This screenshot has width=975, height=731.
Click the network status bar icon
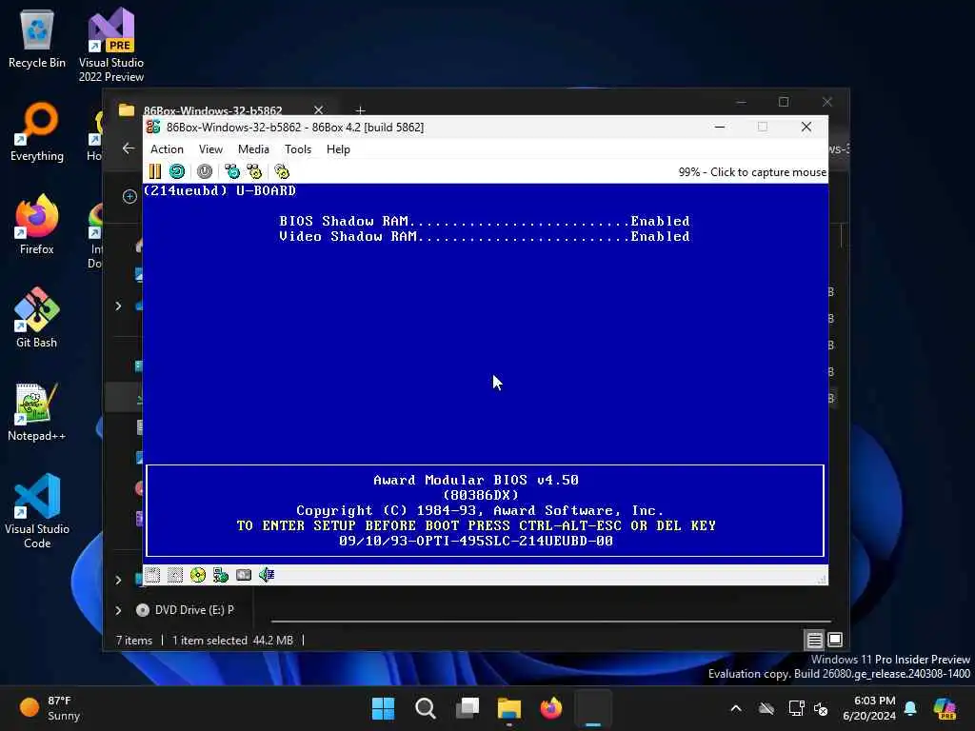click(x=221, y=575)
